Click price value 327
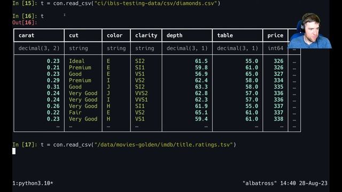 point(278,74)
